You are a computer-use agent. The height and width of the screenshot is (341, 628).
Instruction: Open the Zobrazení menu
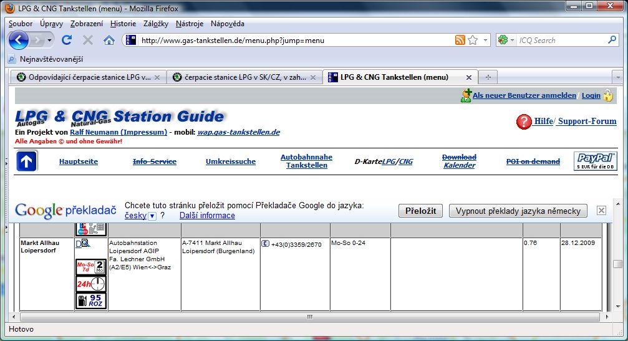(x=87, y=24)
